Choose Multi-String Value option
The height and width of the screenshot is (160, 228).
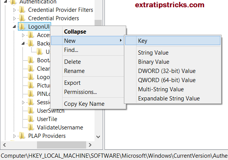(x=161, y=89)
